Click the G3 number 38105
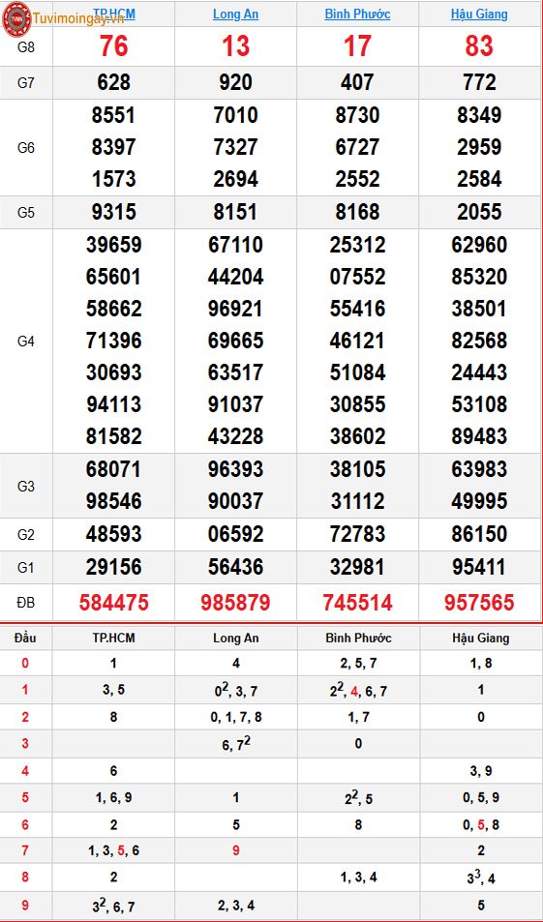Image resolution: width=543 pixels, height=922 pixels. (357, 469)
